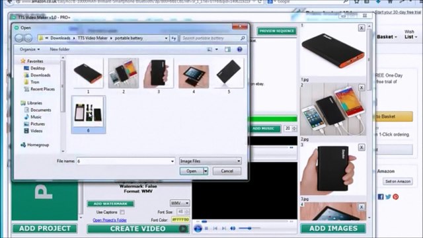Click the Search portable battery field
Screen dimensions: 423x238
click(210, 38)
